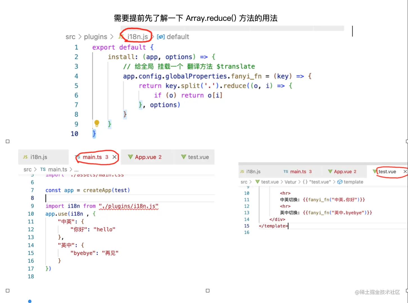Click 'test.vue' breadcrumb segment right before Vetur
Image resolution: width=408 pixels, height=303 pixels.
coord(270,182)
